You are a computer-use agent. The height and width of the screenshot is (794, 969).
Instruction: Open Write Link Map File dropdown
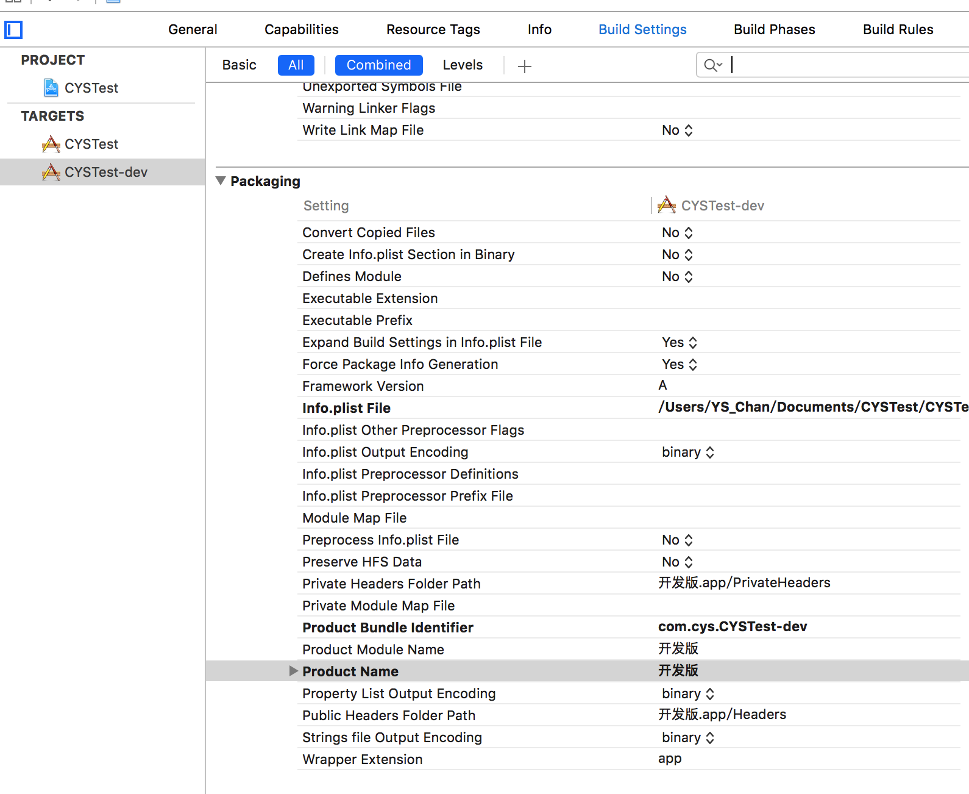pyautogui.click(x=677, y=130)
